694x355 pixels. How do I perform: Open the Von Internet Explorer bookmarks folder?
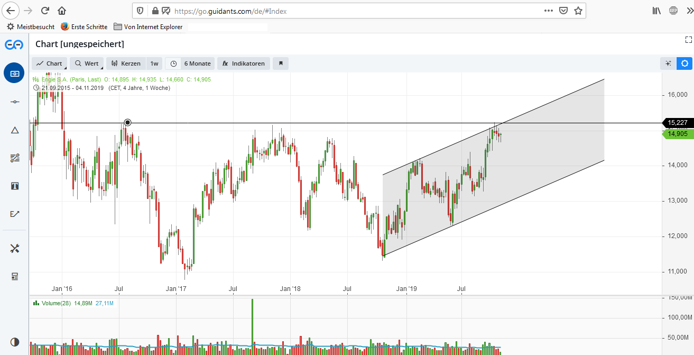(149, 26)
